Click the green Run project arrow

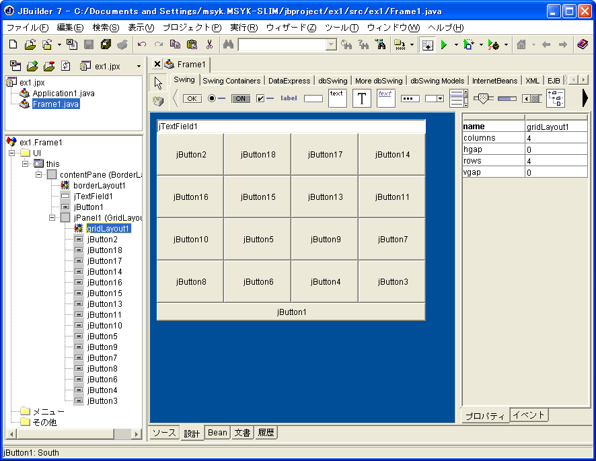point(443,45)
